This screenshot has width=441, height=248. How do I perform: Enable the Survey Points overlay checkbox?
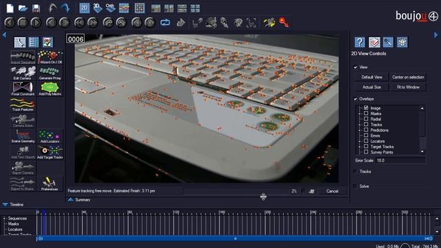pos(366,152)
